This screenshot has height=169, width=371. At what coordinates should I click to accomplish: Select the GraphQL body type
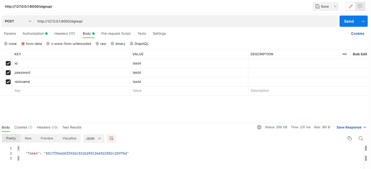pyautogui.click(x=132, y=44)
